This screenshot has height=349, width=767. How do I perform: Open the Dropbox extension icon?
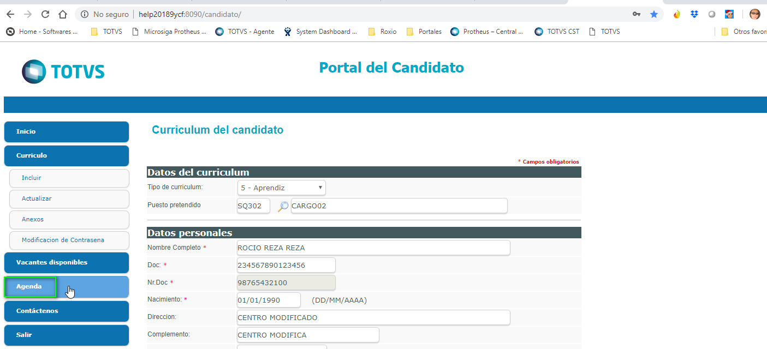pyautogui.click(x=694, y=14)
